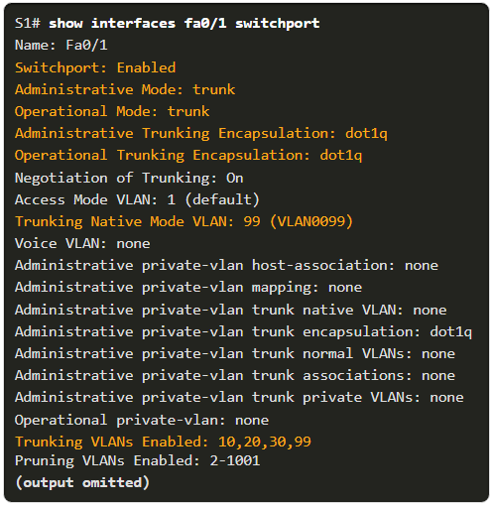Click 'Administrative Mode: trunk' text
The width and height of the screenshot is (492, 507).
click(125, 89)
